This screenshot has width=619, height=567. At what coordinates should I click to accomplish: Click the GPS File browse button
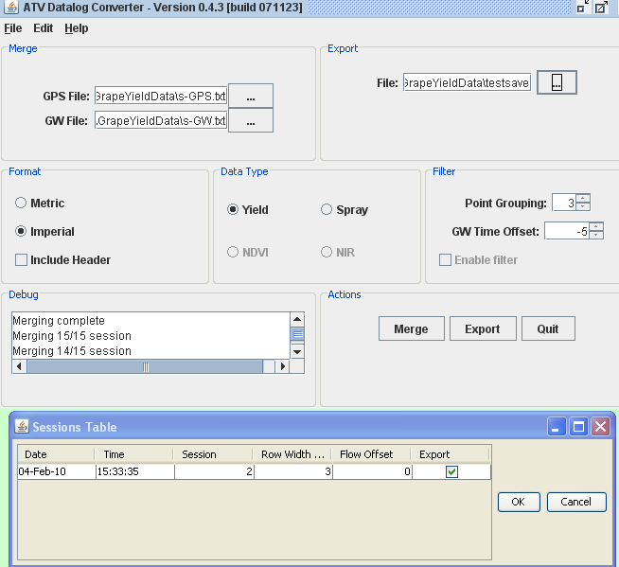(x=250, y=96)
